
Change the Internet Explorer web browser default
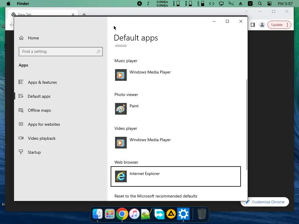(175, 176)
